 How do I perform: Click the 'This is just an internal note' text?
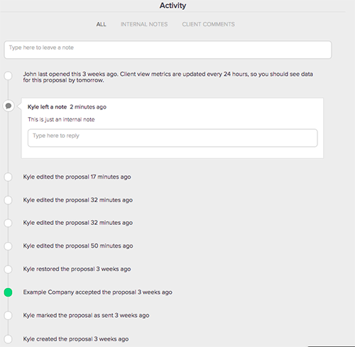point(61,119)
